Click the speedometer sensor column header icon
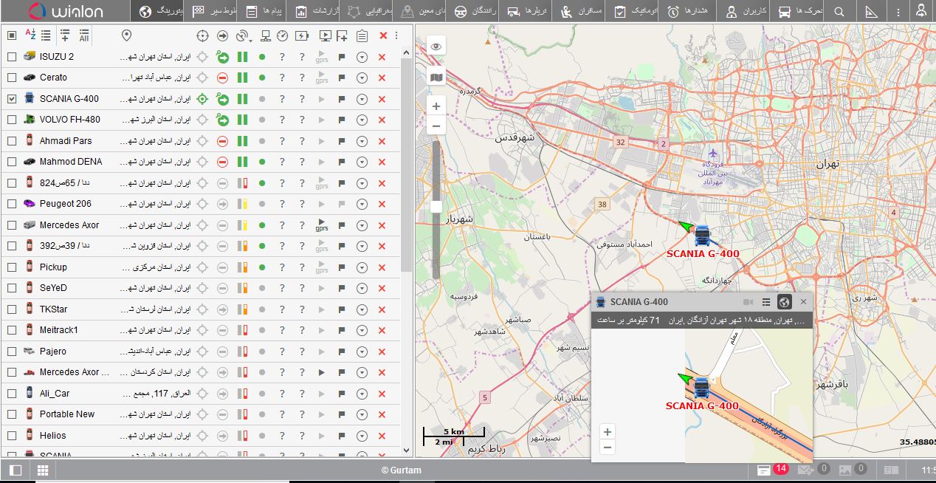 pos(283,35)
